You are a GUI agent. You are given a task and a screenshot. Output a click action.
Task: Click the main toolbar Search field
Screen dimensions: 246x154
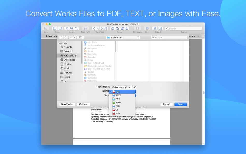tap(184, 29)
